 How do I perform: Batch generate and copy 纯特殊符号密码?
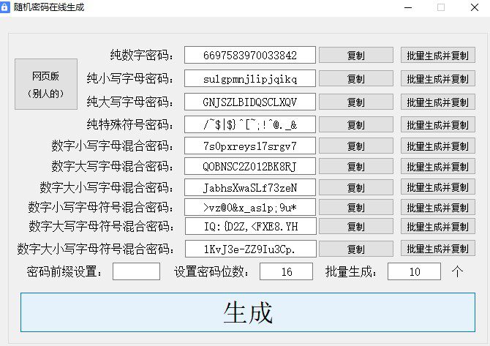(x=438, y=124)
